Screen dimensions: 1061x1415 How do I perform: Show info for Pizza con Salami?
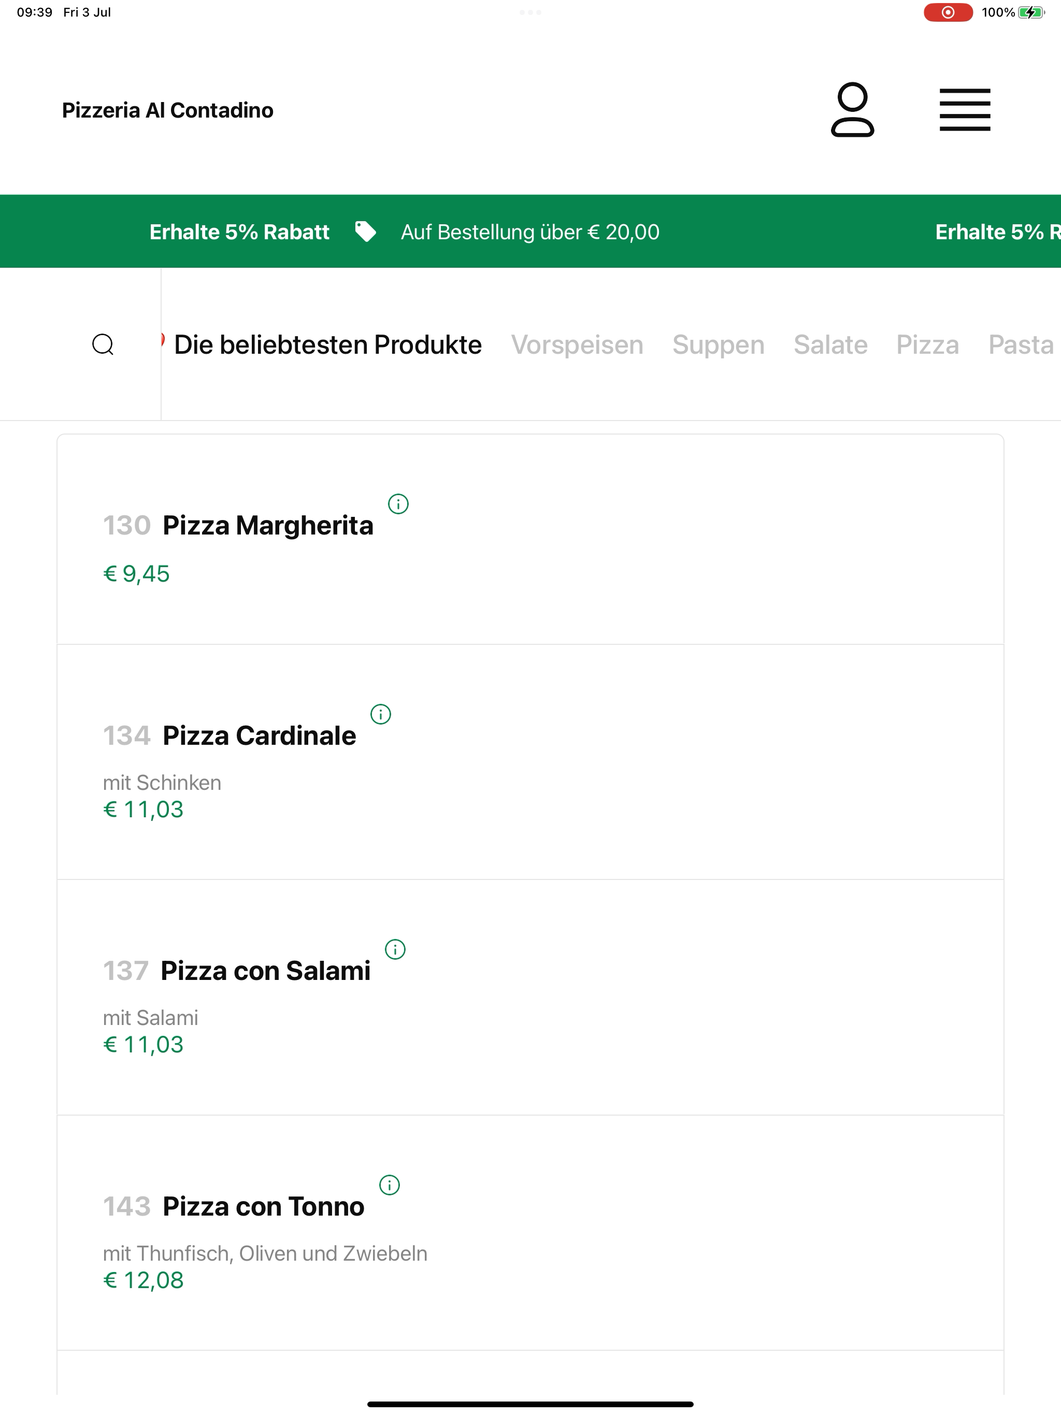(x=395, y=949)
